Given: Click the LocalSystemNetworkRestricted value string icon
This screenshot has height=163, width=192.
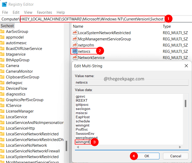Looking at the screenshot, I should pos(75,33).
